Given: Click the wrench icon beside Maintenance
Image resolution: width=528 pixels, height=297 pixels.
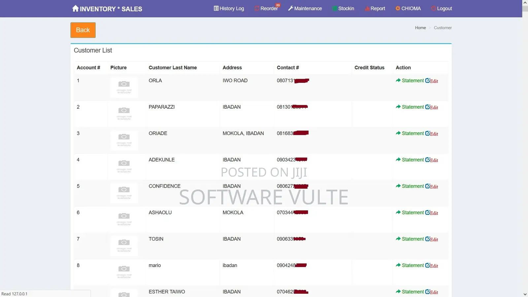Looking at the screenshot, I should pos(290,8).
